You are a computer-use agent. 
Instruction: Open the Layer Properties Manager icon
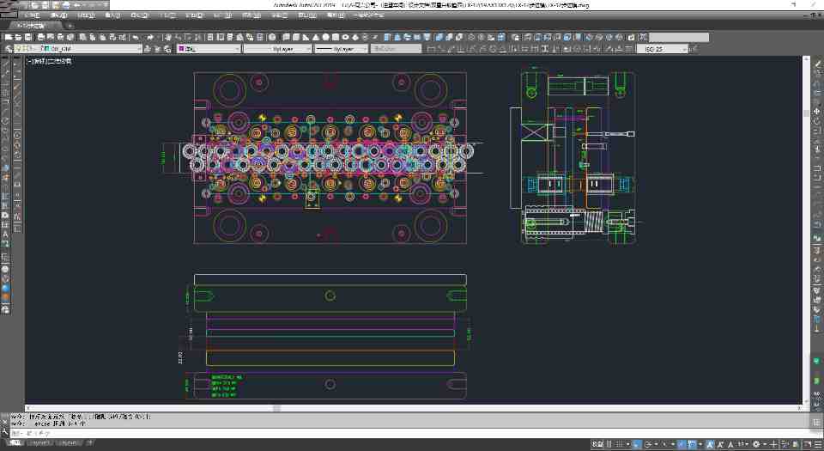point(7,49)
